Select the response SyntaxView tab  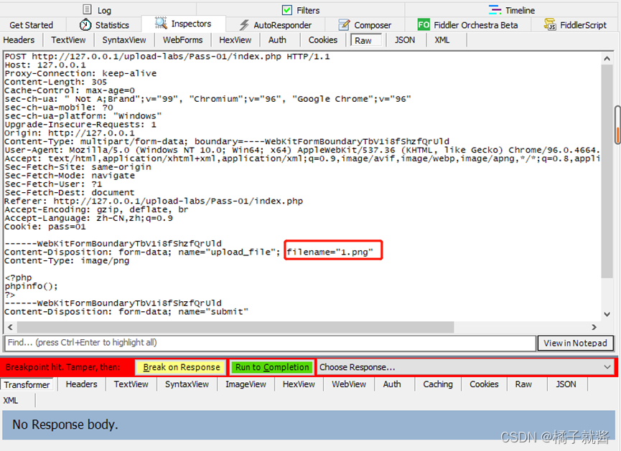187,384
